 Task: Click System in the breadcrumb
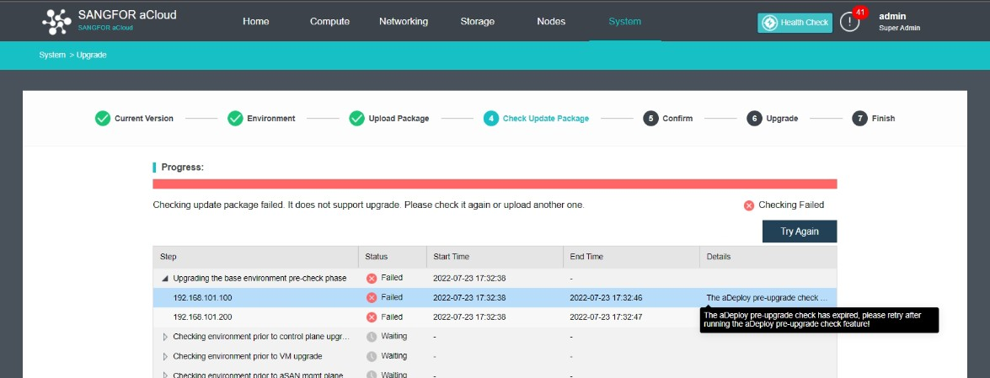51,55
